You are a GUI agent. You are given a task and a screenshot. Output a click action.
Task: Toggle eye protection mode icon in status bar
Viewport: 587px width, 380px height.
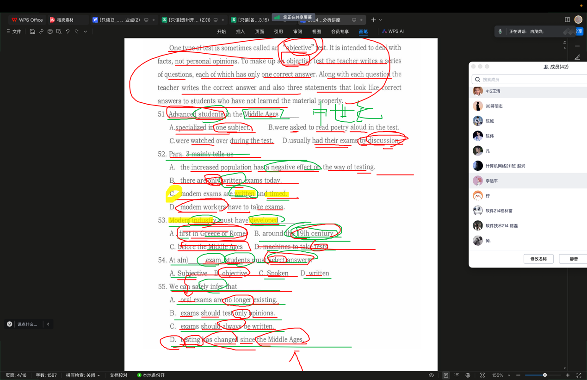431,375
